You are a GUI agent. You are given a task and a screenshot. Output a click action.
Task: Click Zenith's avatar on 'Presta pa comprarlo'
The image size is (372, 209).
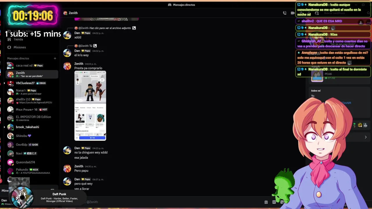pyautogui.click(x=67, y=66)
